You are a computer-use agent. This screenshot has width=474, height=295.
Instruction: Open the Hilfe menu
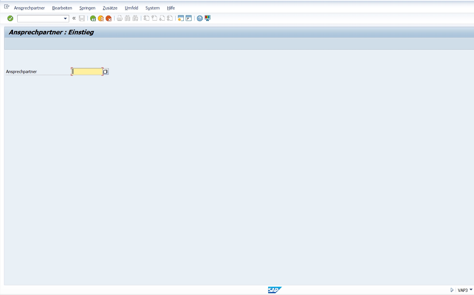(x=171, y=8)
